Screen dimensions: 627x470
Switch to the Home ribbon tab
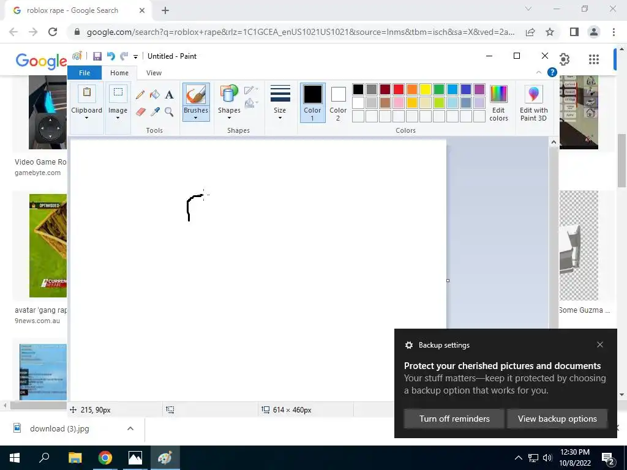click(x=119, y=73)
